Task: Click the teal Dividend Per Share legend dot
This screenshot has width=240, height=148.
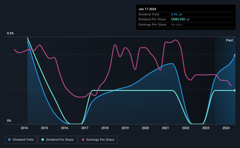Action: (43, 140)
